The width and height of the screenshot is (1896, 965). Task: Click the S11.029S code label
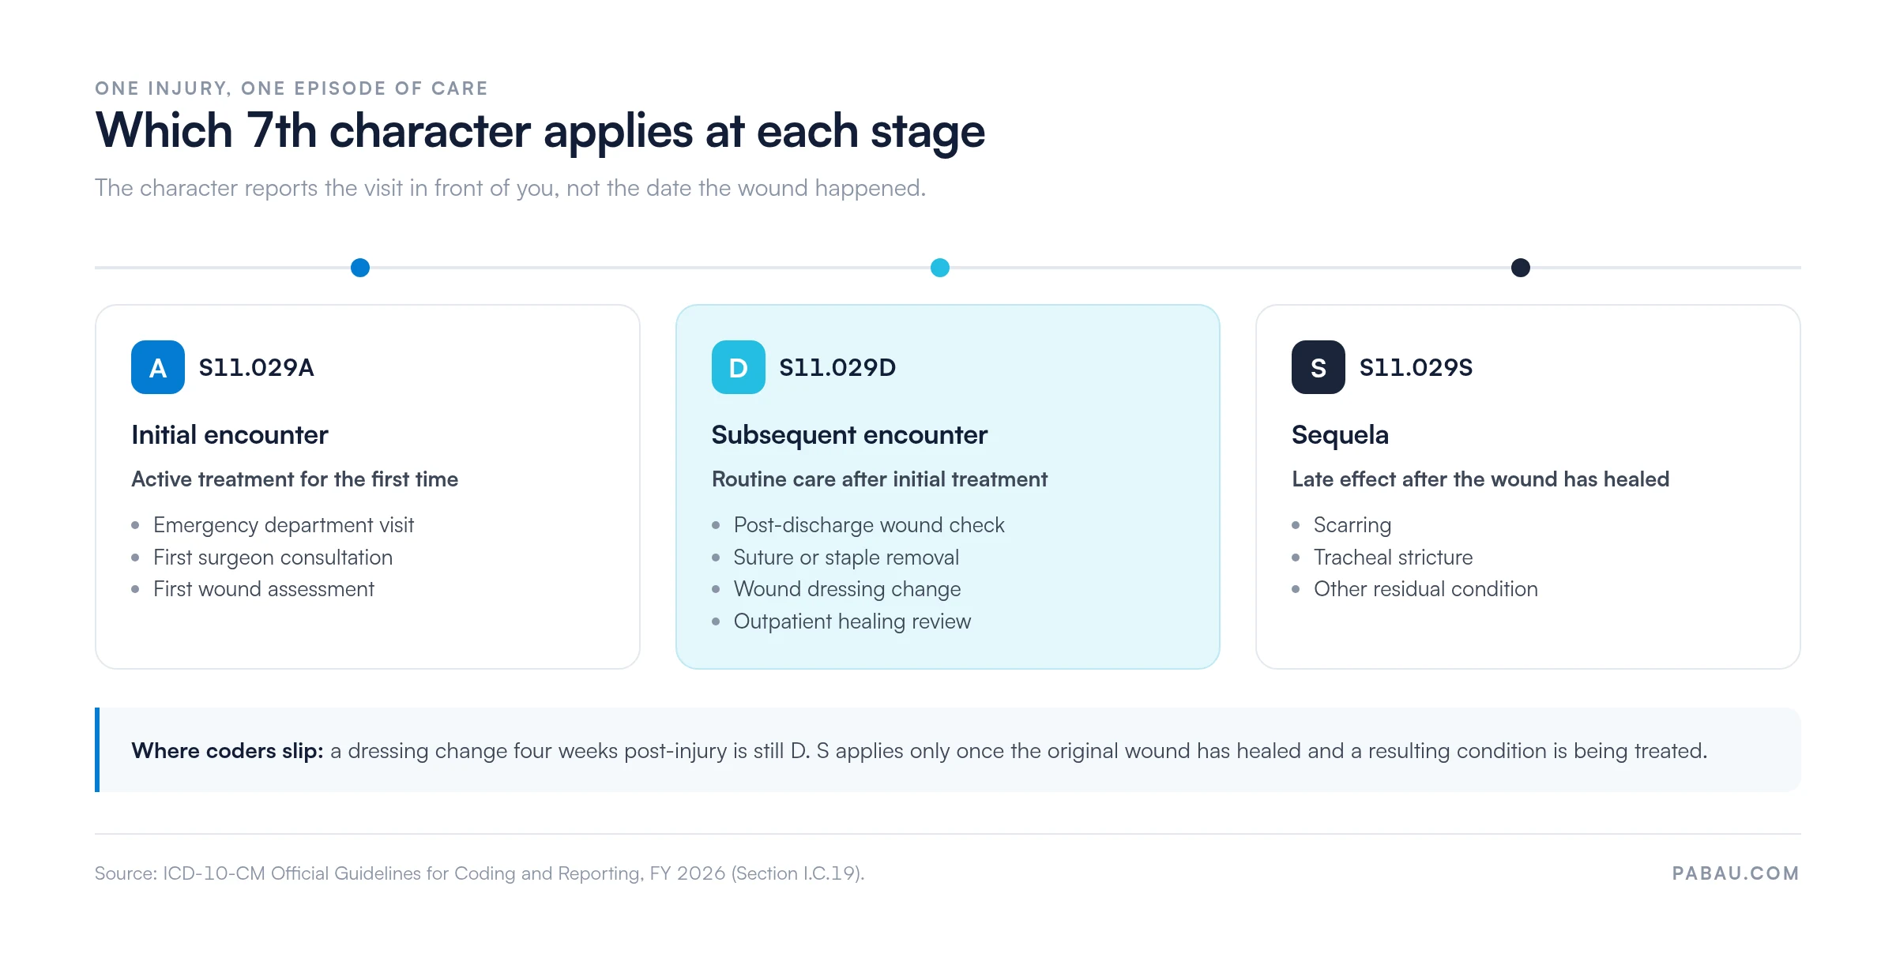coord(1416,367)
